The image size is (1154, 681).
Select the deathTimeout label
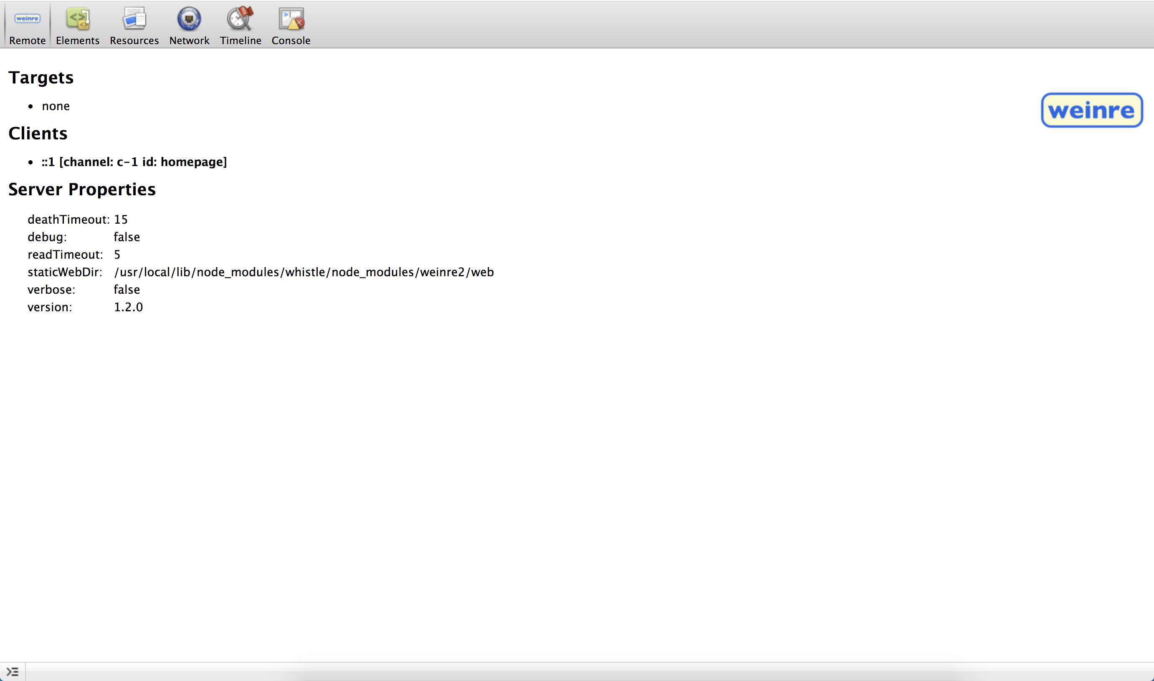[x=68, y=220]
